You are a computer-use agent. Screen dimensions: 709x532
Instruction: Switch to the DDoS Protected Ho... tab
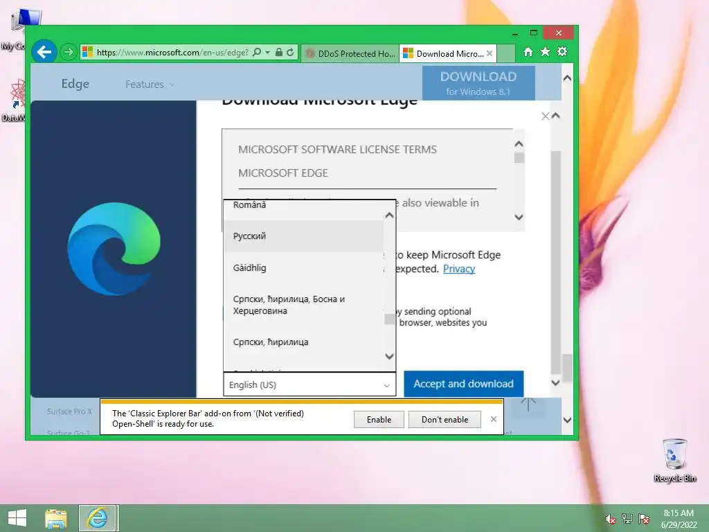coord(350,53)
